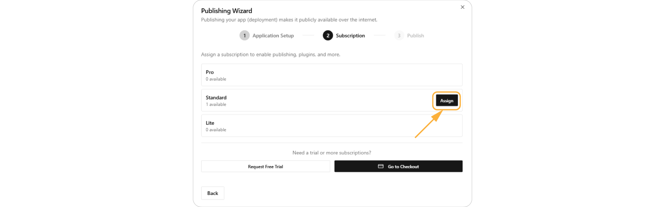Click "0 available" under Lite
This screenshot has height=207, width=665.
(x=216, y=130)
